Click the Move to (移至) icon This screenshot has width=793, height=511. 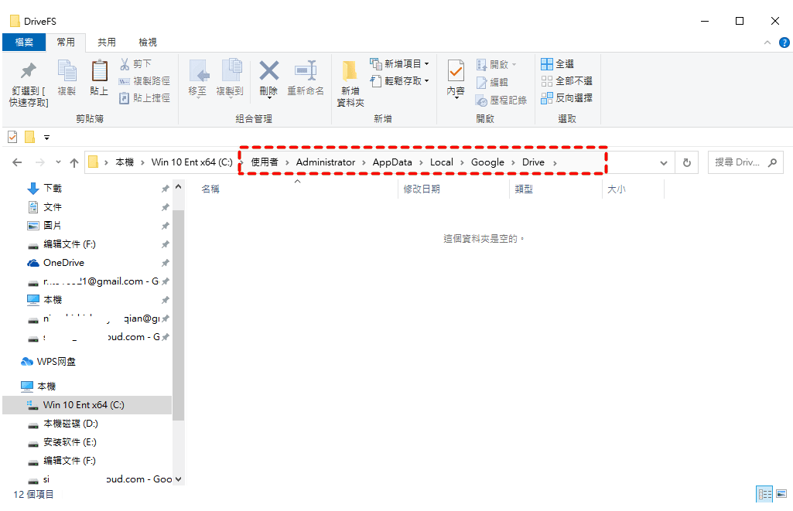(199, 71)
